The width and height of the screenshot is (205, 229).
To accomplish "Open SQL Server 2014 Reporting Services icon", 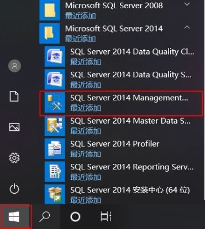I will (55, 172).
